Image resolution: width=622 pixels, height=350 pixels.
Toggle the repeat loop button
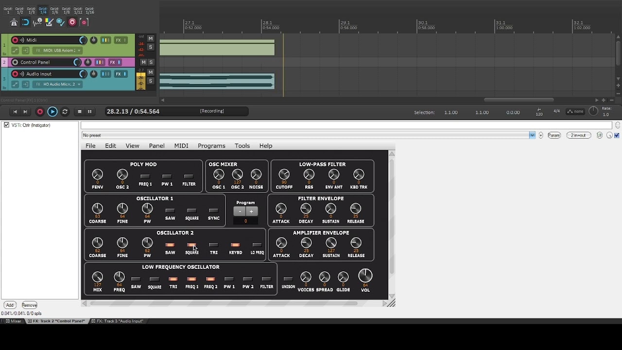65,112
